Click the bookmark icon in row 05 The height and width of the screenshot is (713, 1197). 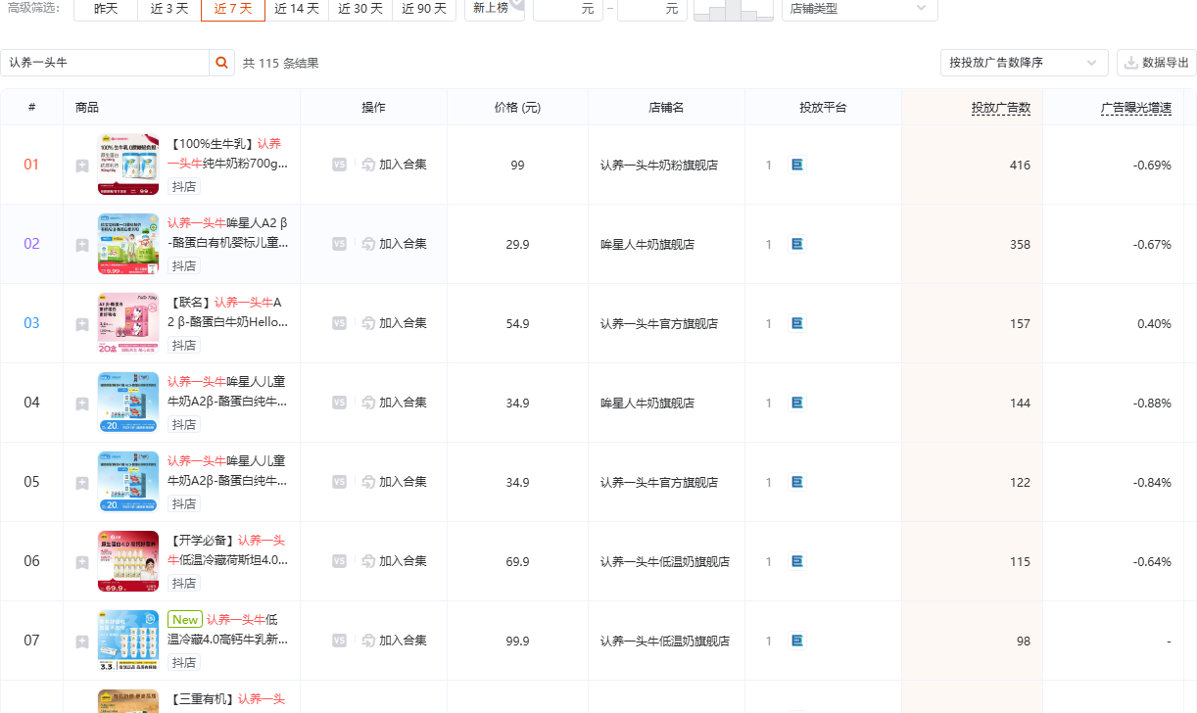(x=82, y=483)
